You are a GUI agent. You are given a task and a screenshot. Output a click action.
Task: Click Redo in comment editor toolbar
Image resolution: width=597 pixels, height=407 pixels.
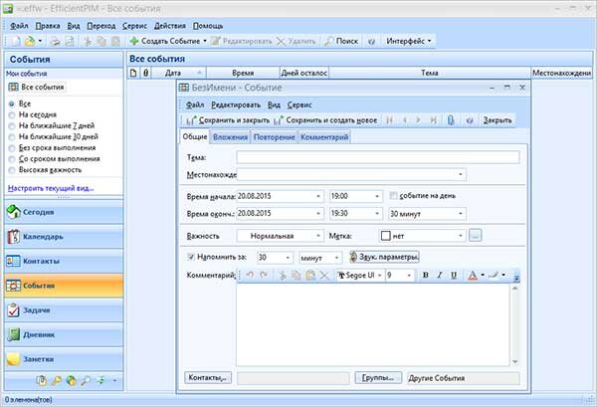264,275
